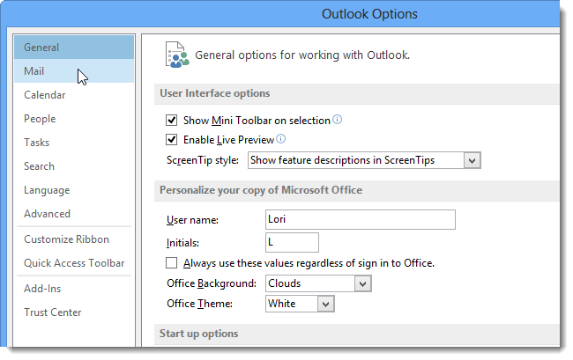
Task: Open the Calendar options category
Action: click(74, 95)
